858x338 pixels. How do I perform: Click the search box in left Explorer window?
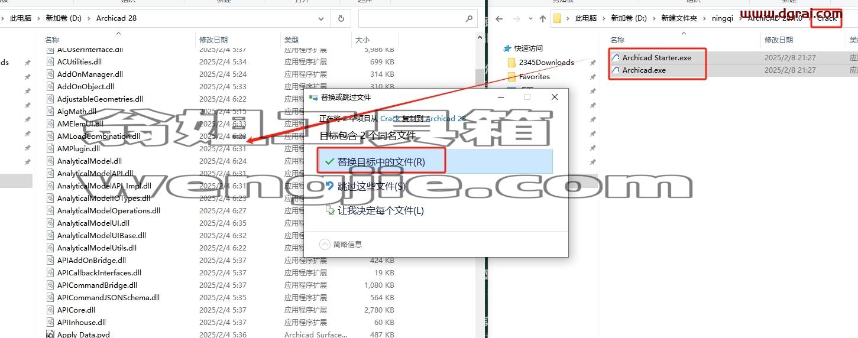(x=417, y=18)
